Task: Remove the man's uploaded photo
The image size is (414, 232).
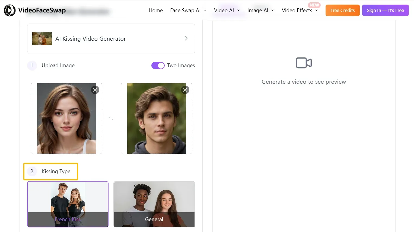Action: click(185, 90)
